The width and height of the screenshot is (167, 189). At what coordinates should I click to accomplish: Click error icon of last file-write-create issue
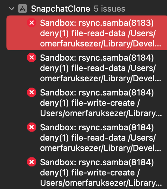coord(32,162)
